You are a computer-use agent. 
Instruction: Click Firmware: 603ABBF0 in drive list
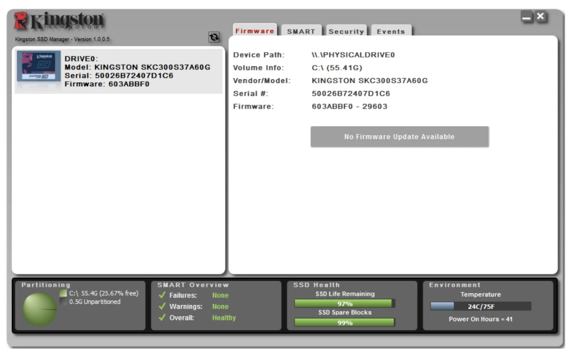coord(107,84)
